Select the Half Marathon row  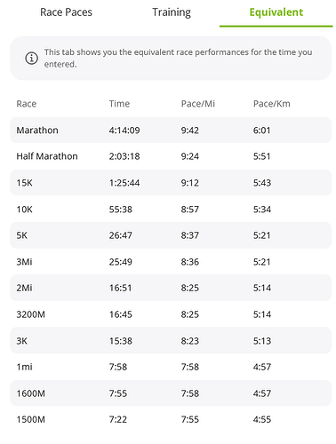[171, 156]
